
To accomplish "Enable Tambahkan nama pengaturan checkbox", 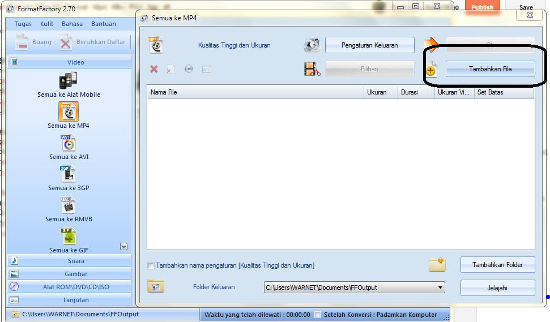I will (151, 265).
